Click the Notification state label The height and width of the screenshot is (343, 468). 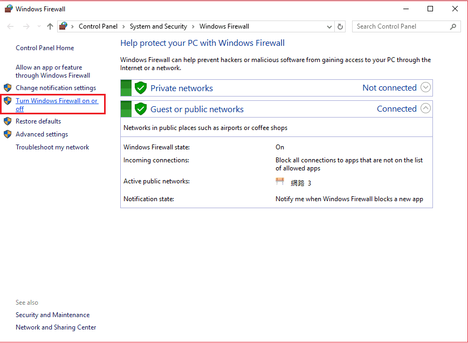coord(149,199)
